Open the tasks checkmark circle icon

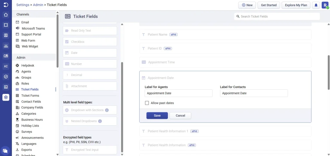[x=6, y=76]
